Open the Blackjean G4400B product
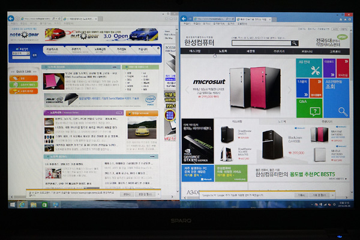 (x=284, y=145)
